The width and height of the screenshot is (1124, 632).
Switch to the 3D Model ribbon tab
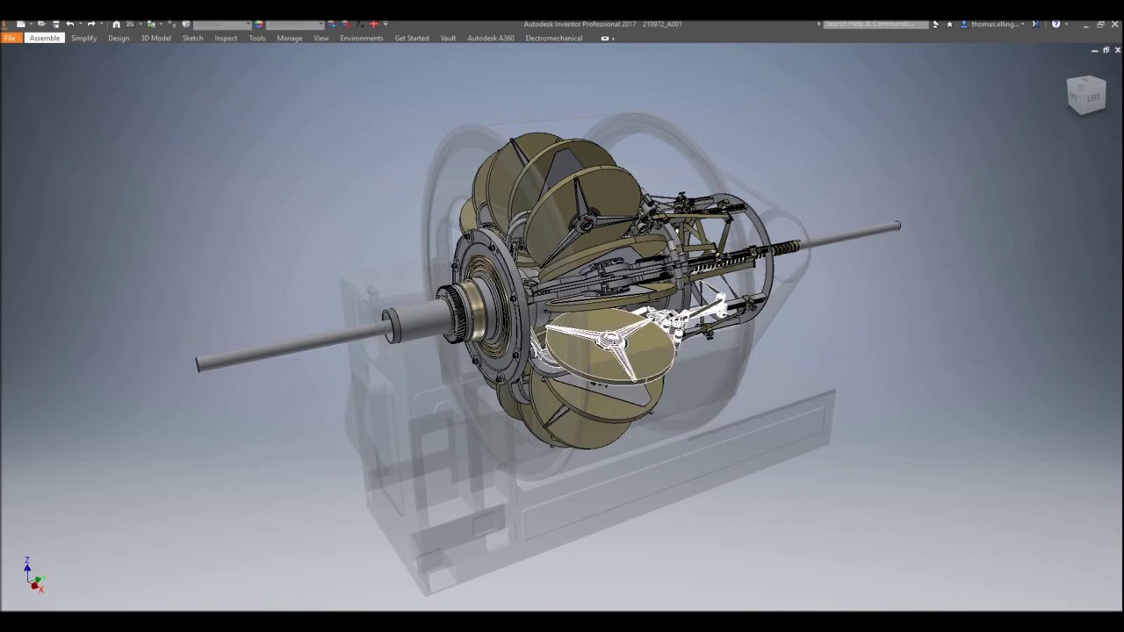156,38
